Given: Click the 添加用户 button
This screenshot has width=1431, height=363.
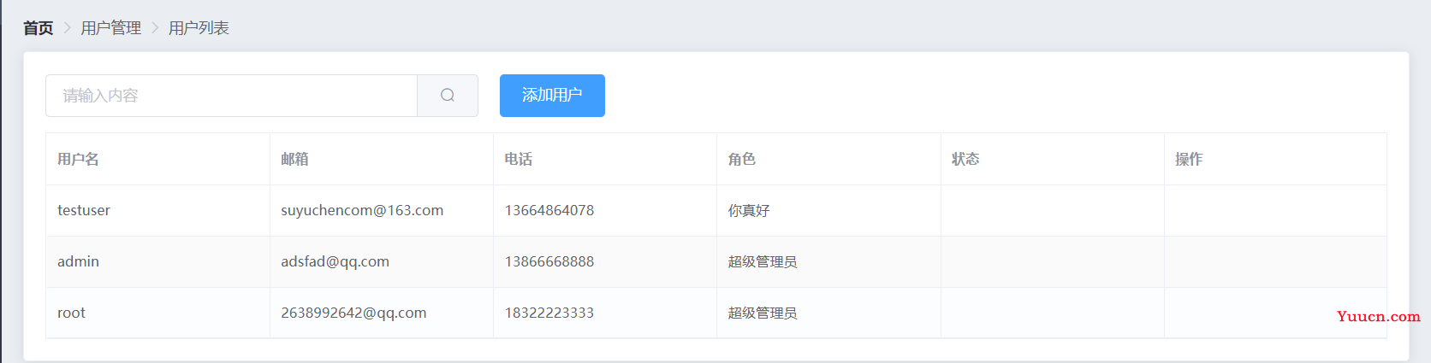Looking at the screenshot, I should 552,96.
